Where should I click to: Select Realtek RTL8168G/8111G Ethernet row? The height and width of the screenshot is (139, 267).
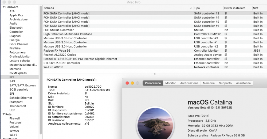click(x=155, y=59)
